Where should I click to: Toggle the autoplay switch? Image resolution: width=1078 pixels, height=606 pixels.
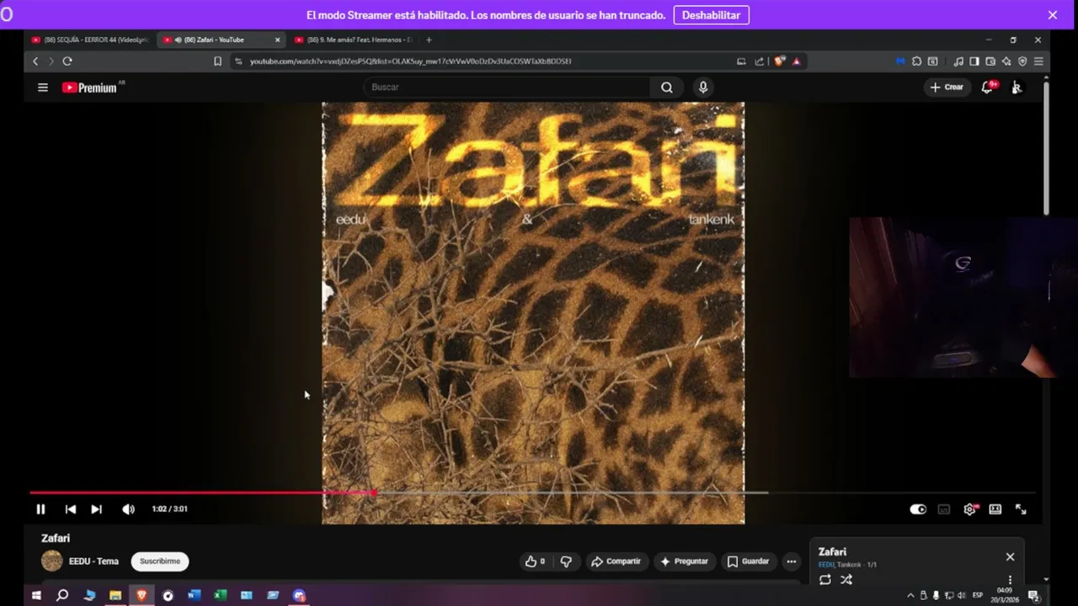pyautogui.click(x=918, y=509)
